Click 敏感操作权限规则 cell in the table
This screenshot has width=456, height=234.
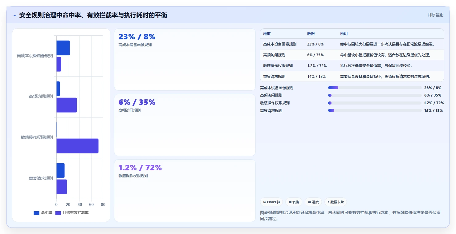(278, 66)
